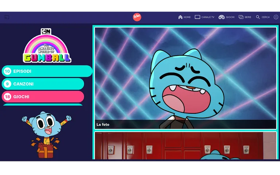Click the Cerca magnifying glass icon
The image size is (280, 175).
258,17
